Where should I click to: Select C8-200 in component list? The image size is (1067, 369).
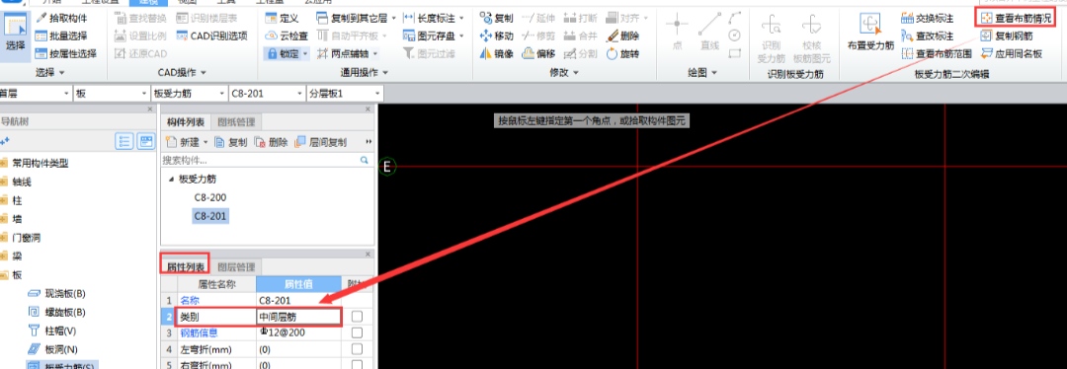[x=209, y=197]
